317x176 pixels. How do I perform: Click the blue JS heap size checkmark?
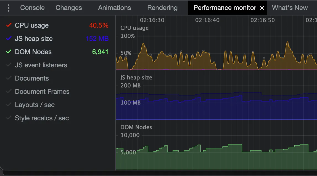(x=9, y=39)
